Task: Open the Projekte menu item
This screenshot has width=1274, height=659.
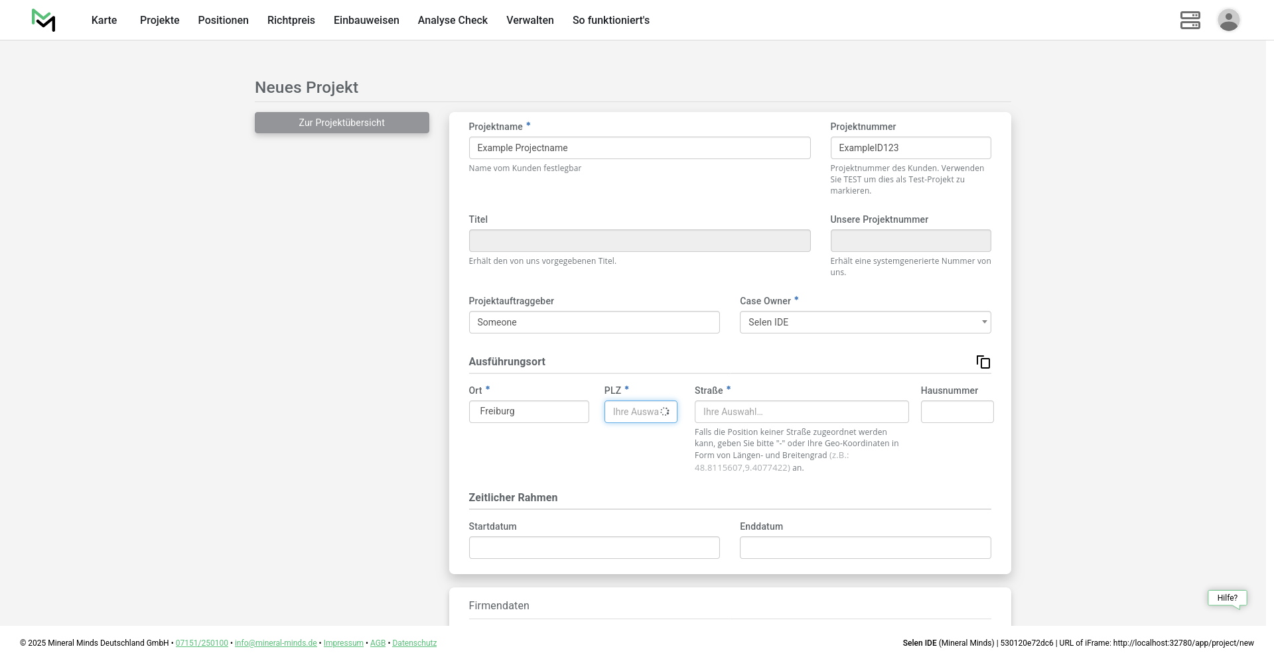Action: 159,21
